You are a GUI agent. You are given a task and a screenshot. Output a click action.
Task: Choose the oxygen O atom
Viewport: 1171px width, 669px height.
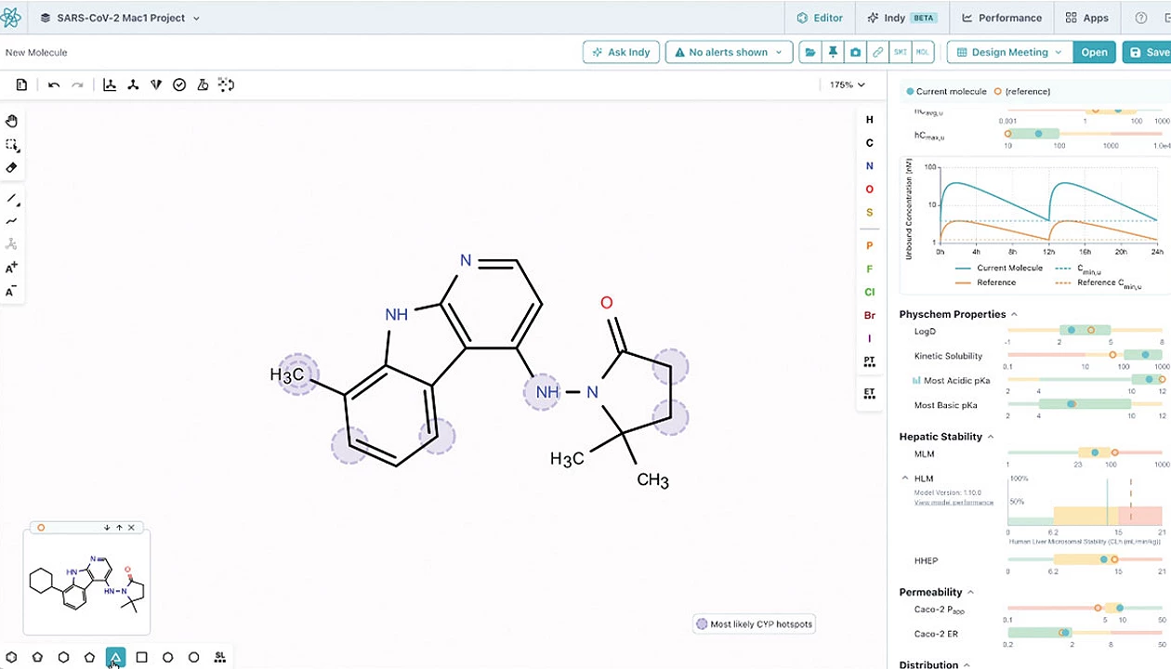click(x=870, y=190)
